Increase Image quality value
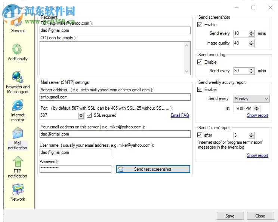Screen dimensions: 278x222 pyautogui.click(x=251, y=42)
